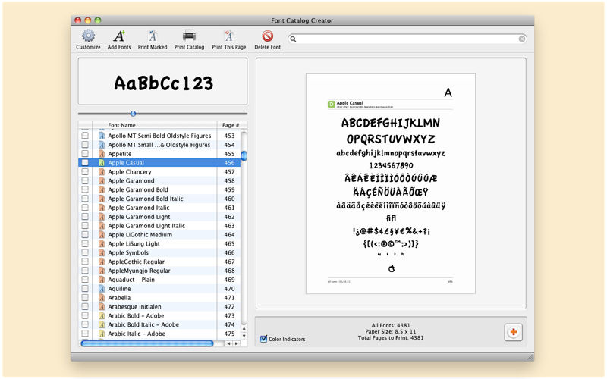The image size is (607, 379).
Task: Mark the Apple Chancery checkbox
Action: [x=85, y=172]
